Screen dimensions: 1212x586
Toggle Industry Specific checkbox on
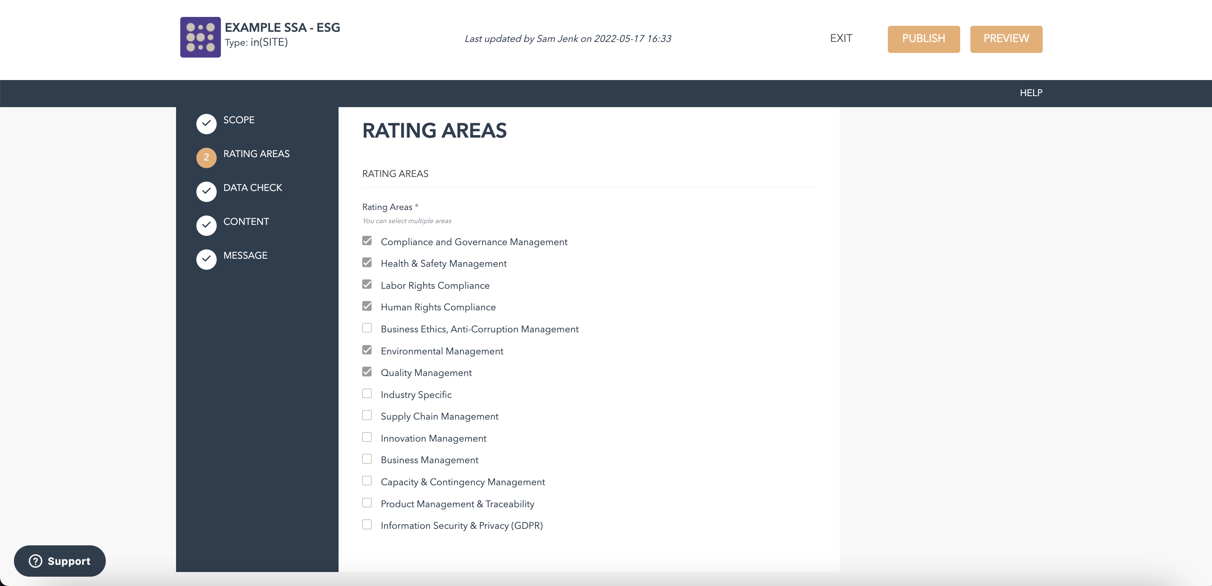tap(367, 394)
